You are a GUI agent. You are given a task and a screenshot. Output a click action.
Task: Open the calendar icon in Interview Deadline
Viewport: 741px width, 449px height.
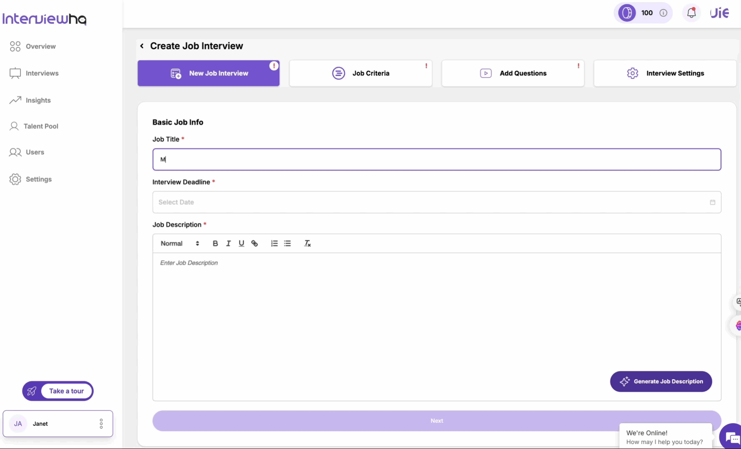[712, 202]
